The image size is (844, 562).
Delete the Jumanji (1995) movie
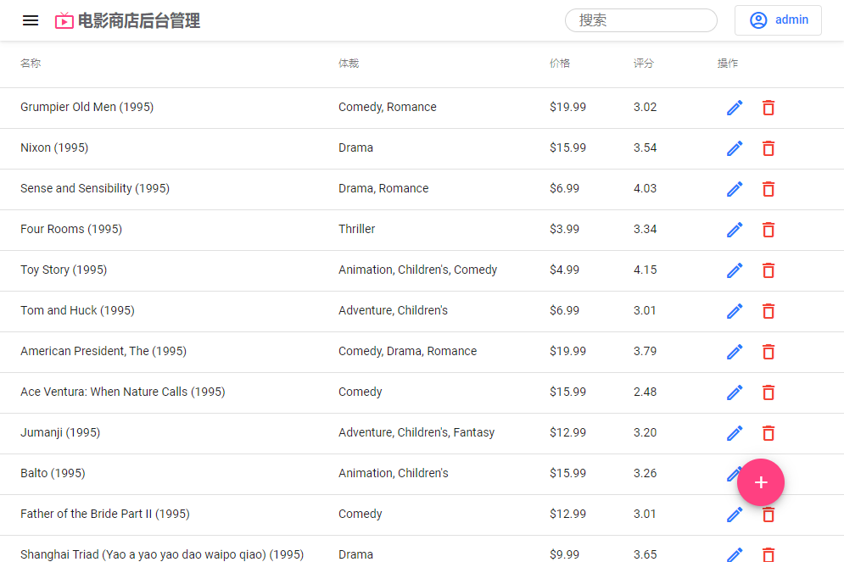click(769, 433)
